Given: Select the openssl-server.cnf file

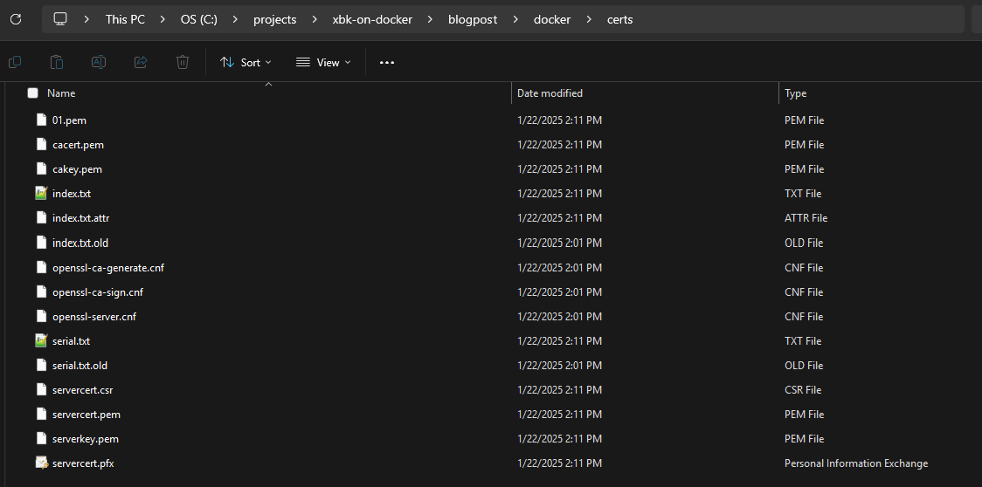Looking at the screenshot, I should (x=94, y=317).
